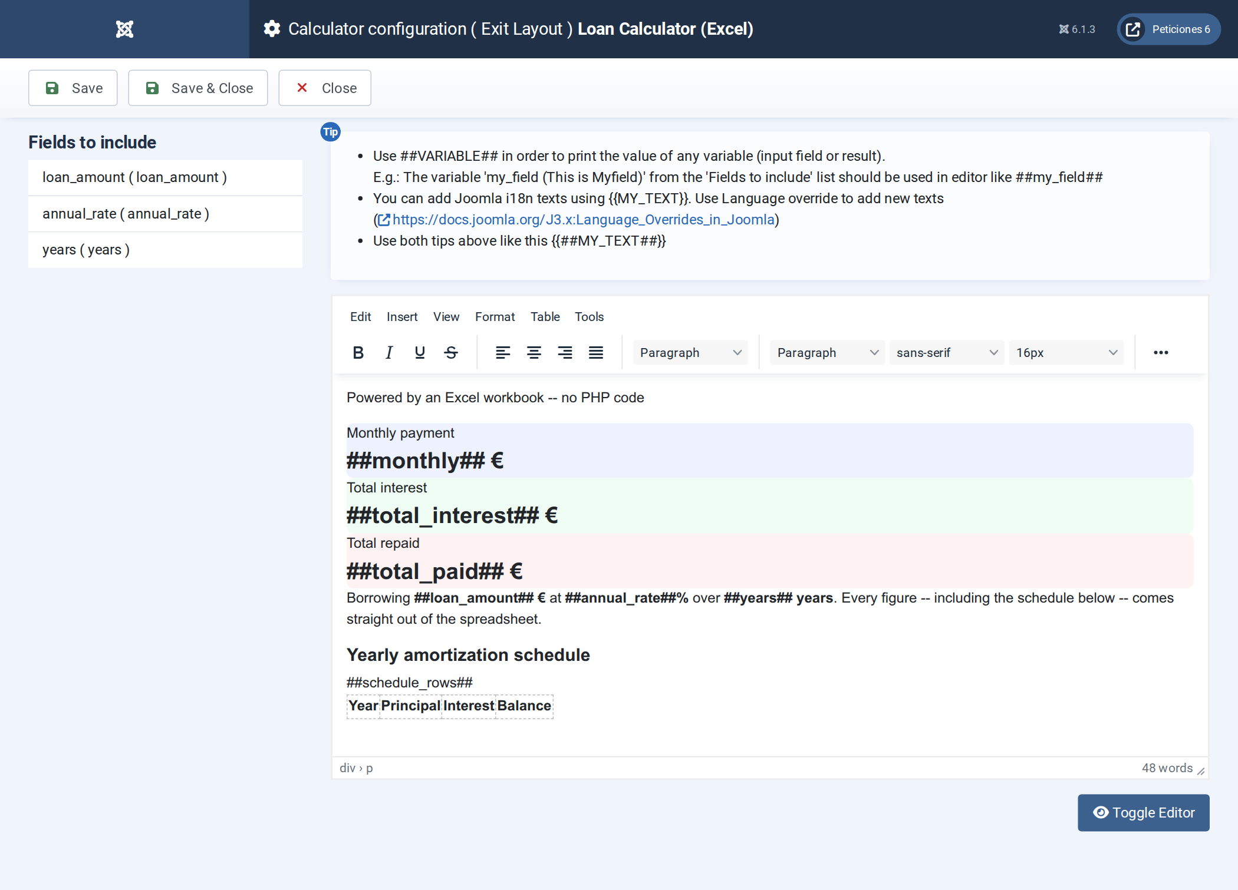1238x890 pixels.
Task: Open the Edit menu
Action: pyautogui.click(x=360, y=316)
